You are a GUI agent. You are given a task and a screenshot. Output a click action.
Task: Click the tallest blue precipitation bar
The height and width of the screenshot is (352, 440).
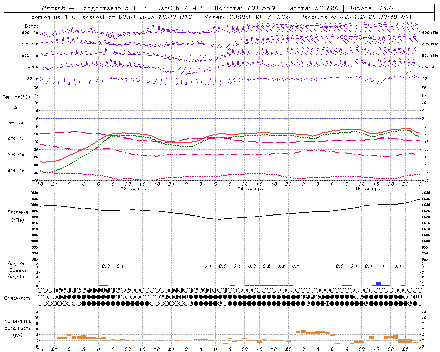(x=378, y=284)
